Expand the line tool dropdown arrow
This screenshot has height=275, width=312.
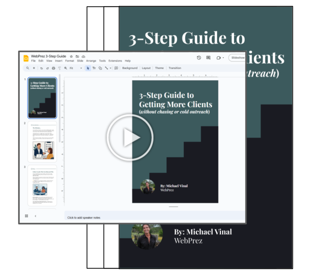click(x=110, y=68)
